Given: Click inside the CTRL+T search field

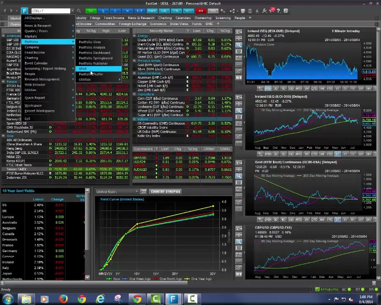Looking at the screenshot, I should coord(51,11).
